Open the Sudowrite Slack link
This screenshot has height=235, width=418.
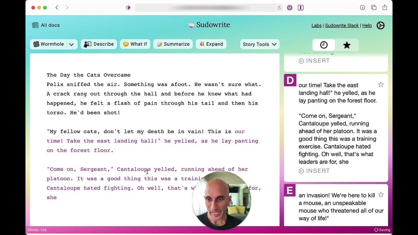click(x=342, y=25)
